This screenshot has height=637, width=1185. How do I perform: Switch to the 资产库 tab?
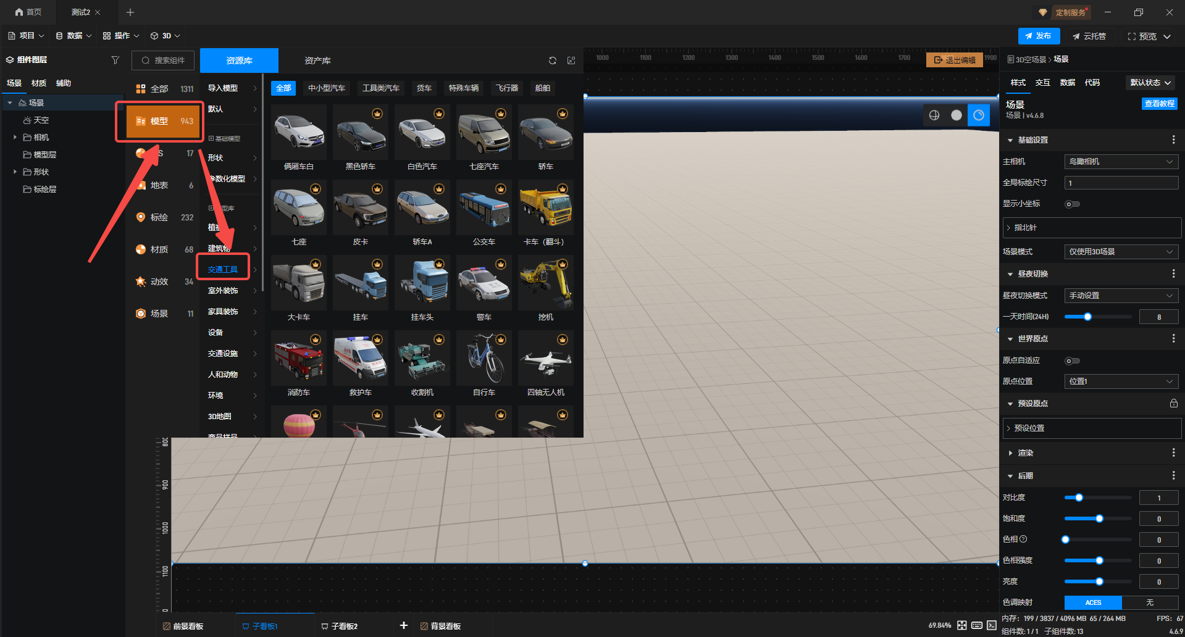tap(317, 60)
